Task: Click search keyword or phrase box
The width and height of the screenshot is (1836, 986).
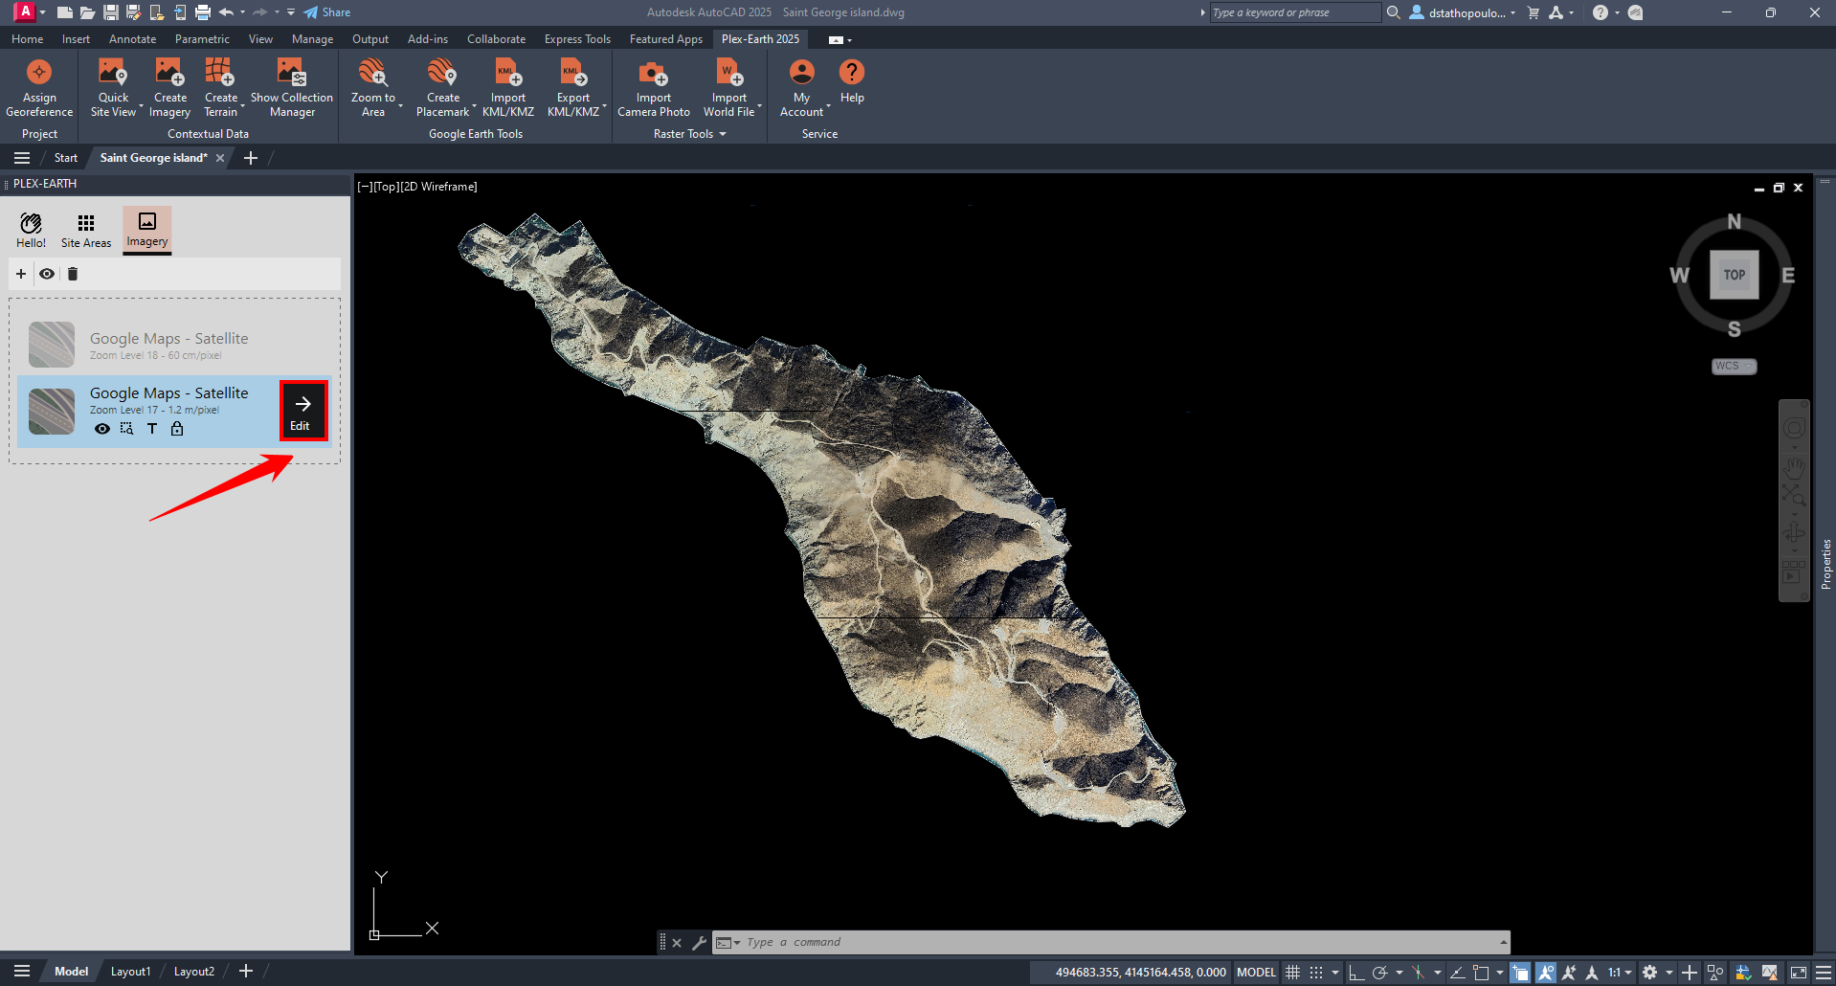Action: pyautogui.click(x=1295, y=12)
